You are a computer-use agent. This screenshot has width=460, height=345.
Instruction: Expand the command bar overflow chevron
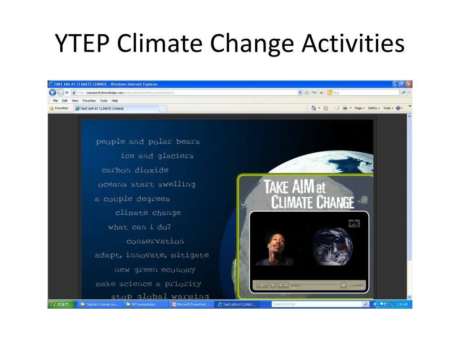pyautogui.click(x=410, y=106)
